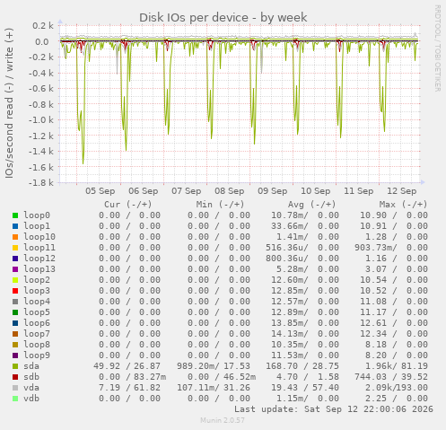Select the loop0 legend label
The height and width of the screenshot is (430, 446).
(x=37, y=215)
